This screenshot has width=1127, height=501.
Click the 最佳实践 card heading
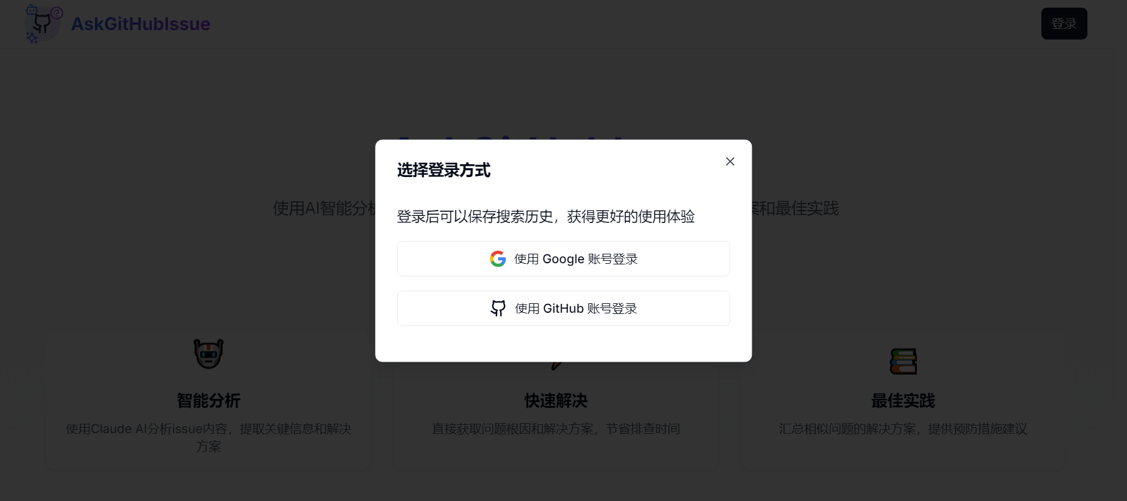pyautogui.click(x=903, y=401)
